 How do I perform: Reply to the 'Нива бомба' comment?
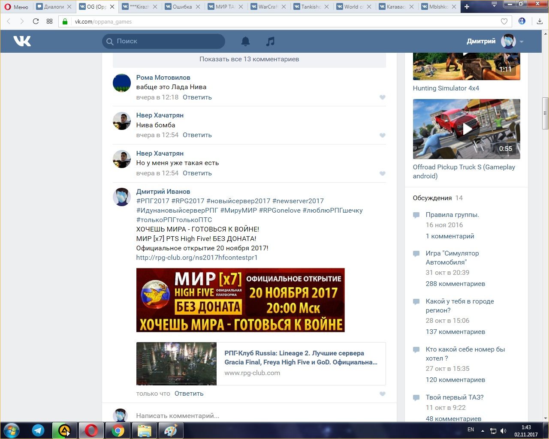coord(197,135)
